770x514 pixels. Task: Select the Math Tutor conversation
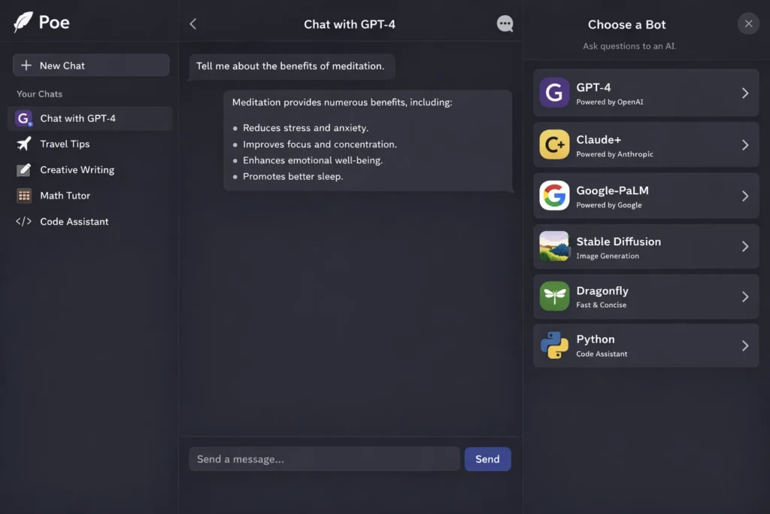point(65,195)
